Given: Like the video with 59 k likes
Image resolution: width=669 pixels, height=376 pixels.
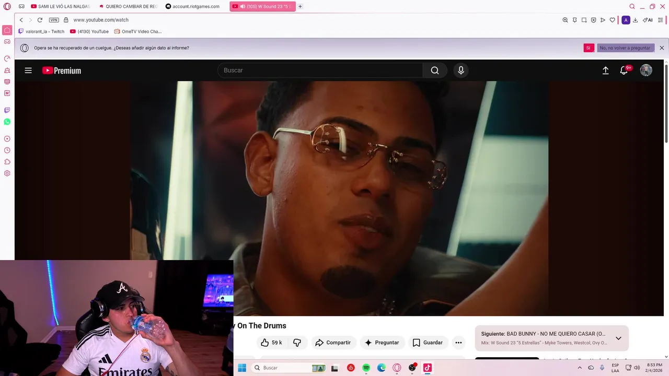Looking at the screenshot, I should pos(272,343).
